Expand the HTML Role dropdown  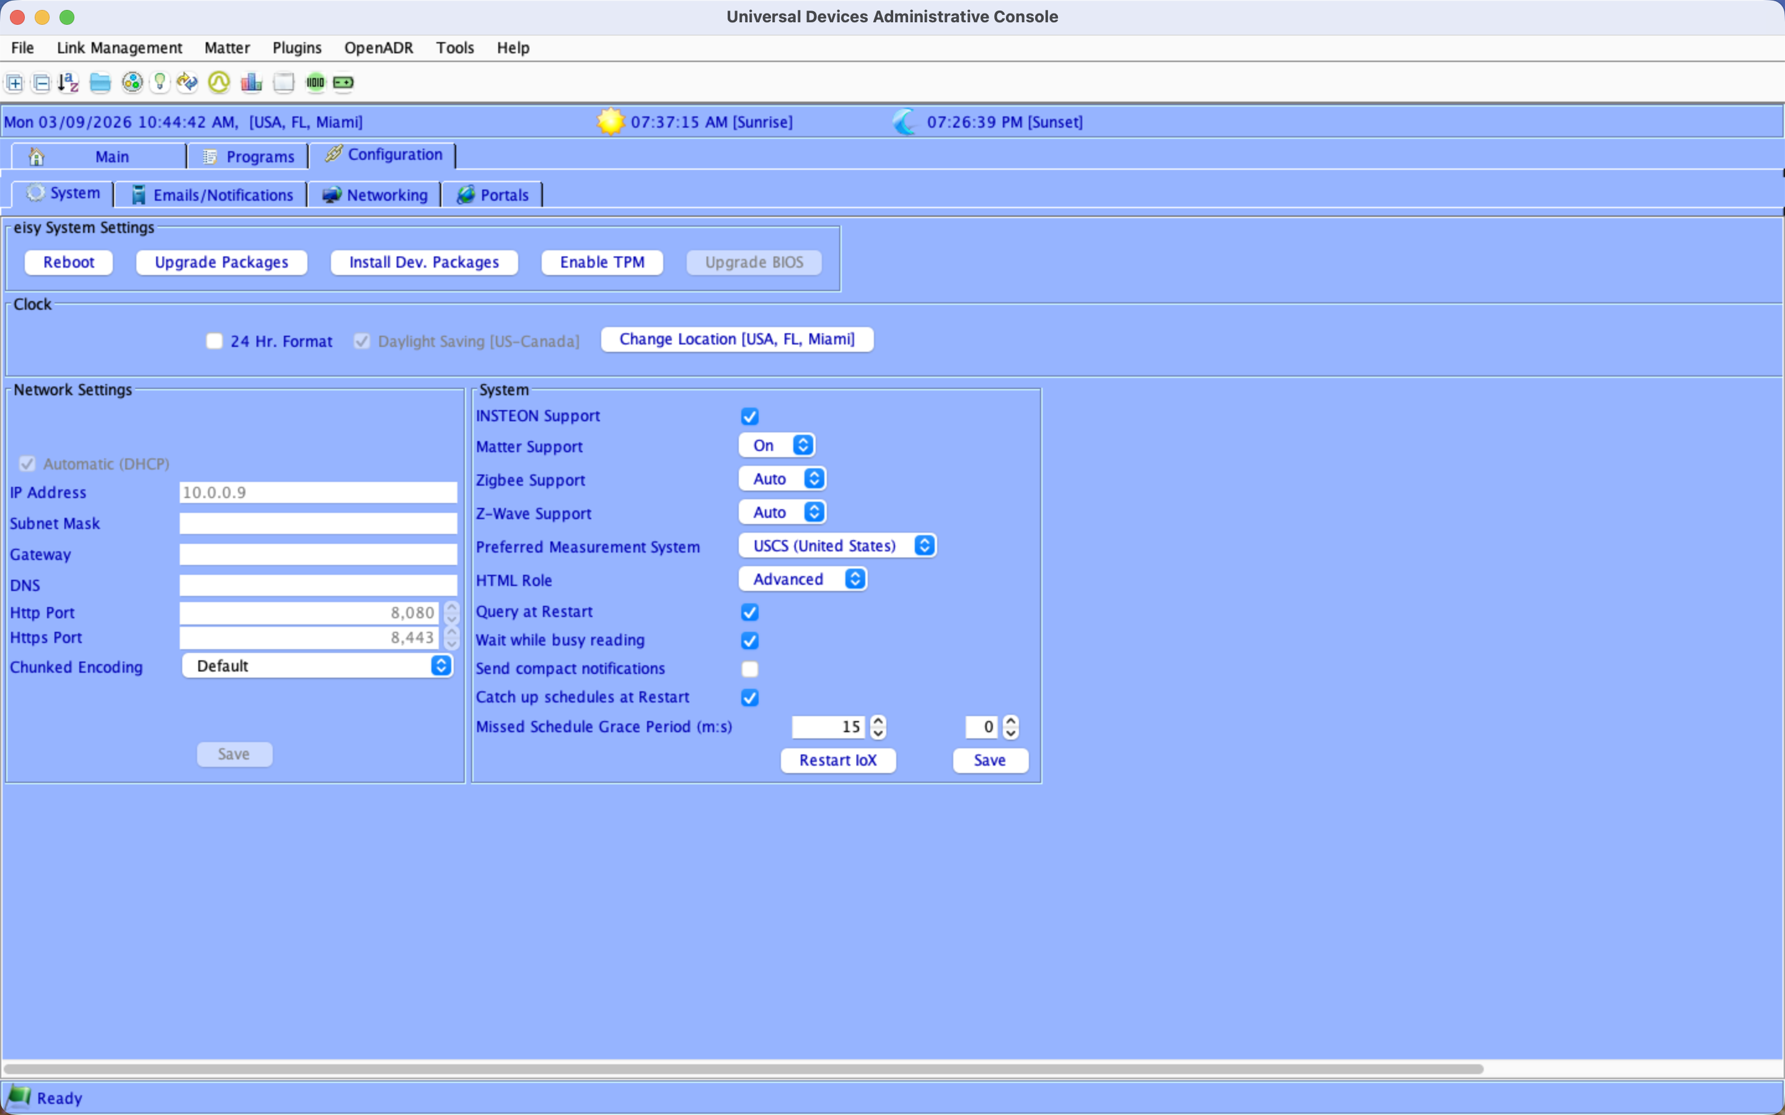point(803,580)
